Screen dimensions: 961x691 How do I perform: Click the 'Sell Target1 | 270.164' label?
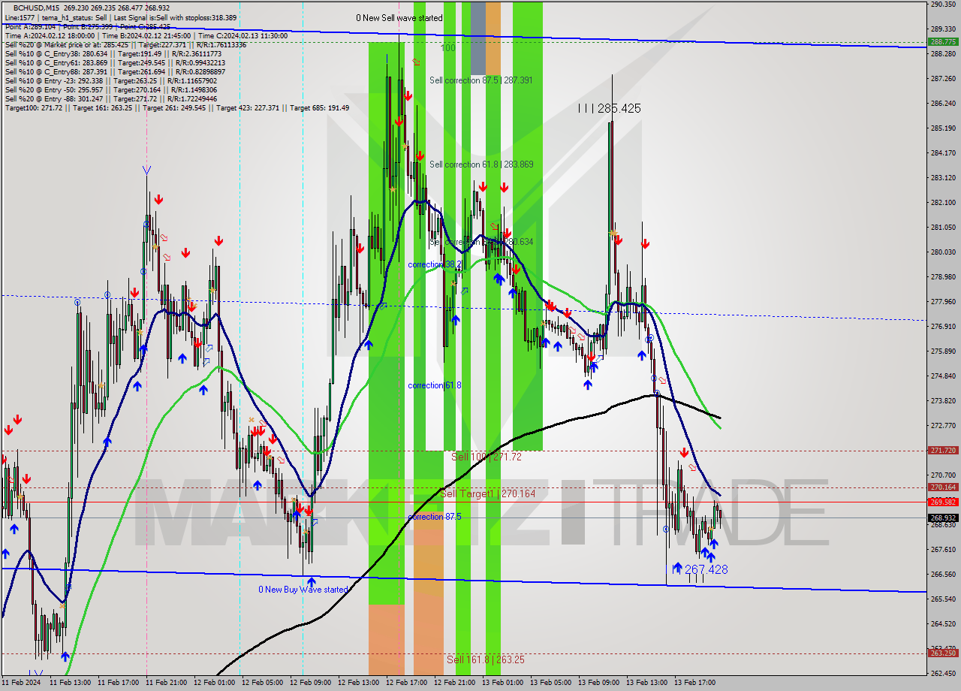tap(488, 493)
